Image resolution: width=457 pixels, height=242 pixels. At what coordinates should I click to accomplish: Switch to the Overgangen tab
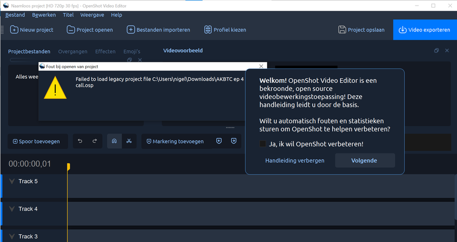coord(73,52)
